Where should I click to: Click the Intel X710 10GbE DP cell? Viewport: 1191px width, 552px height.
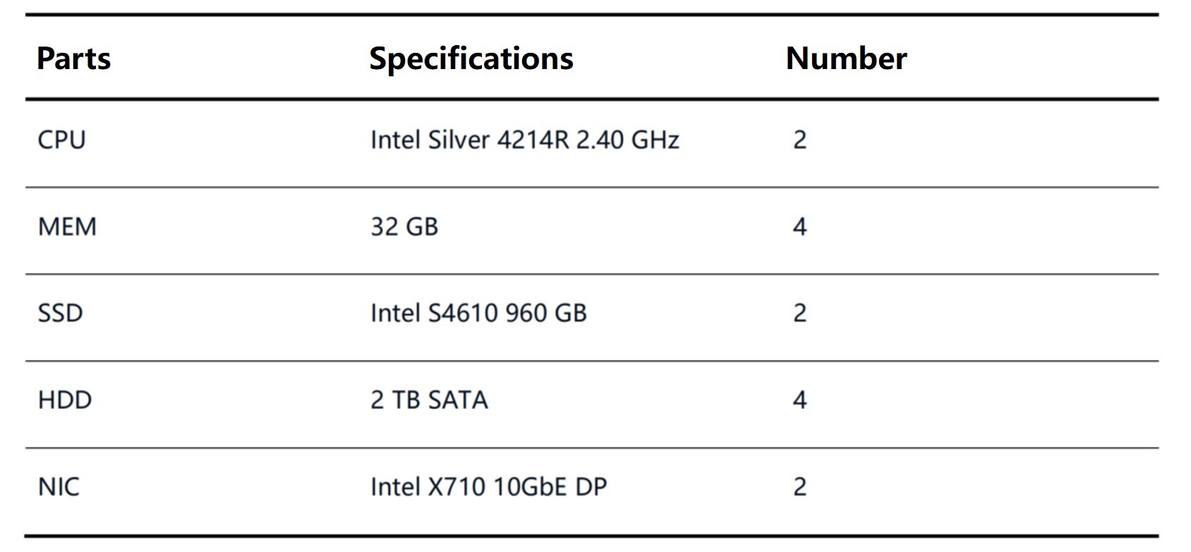488,486
